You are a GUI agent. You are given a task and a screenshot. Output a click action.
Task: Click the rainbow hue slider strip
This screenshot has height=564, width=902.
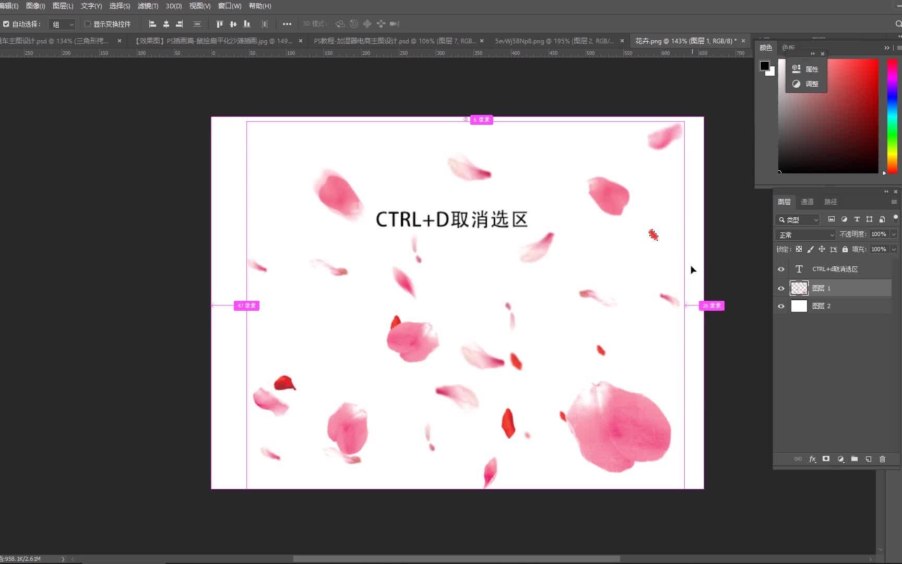click(892, 116)
